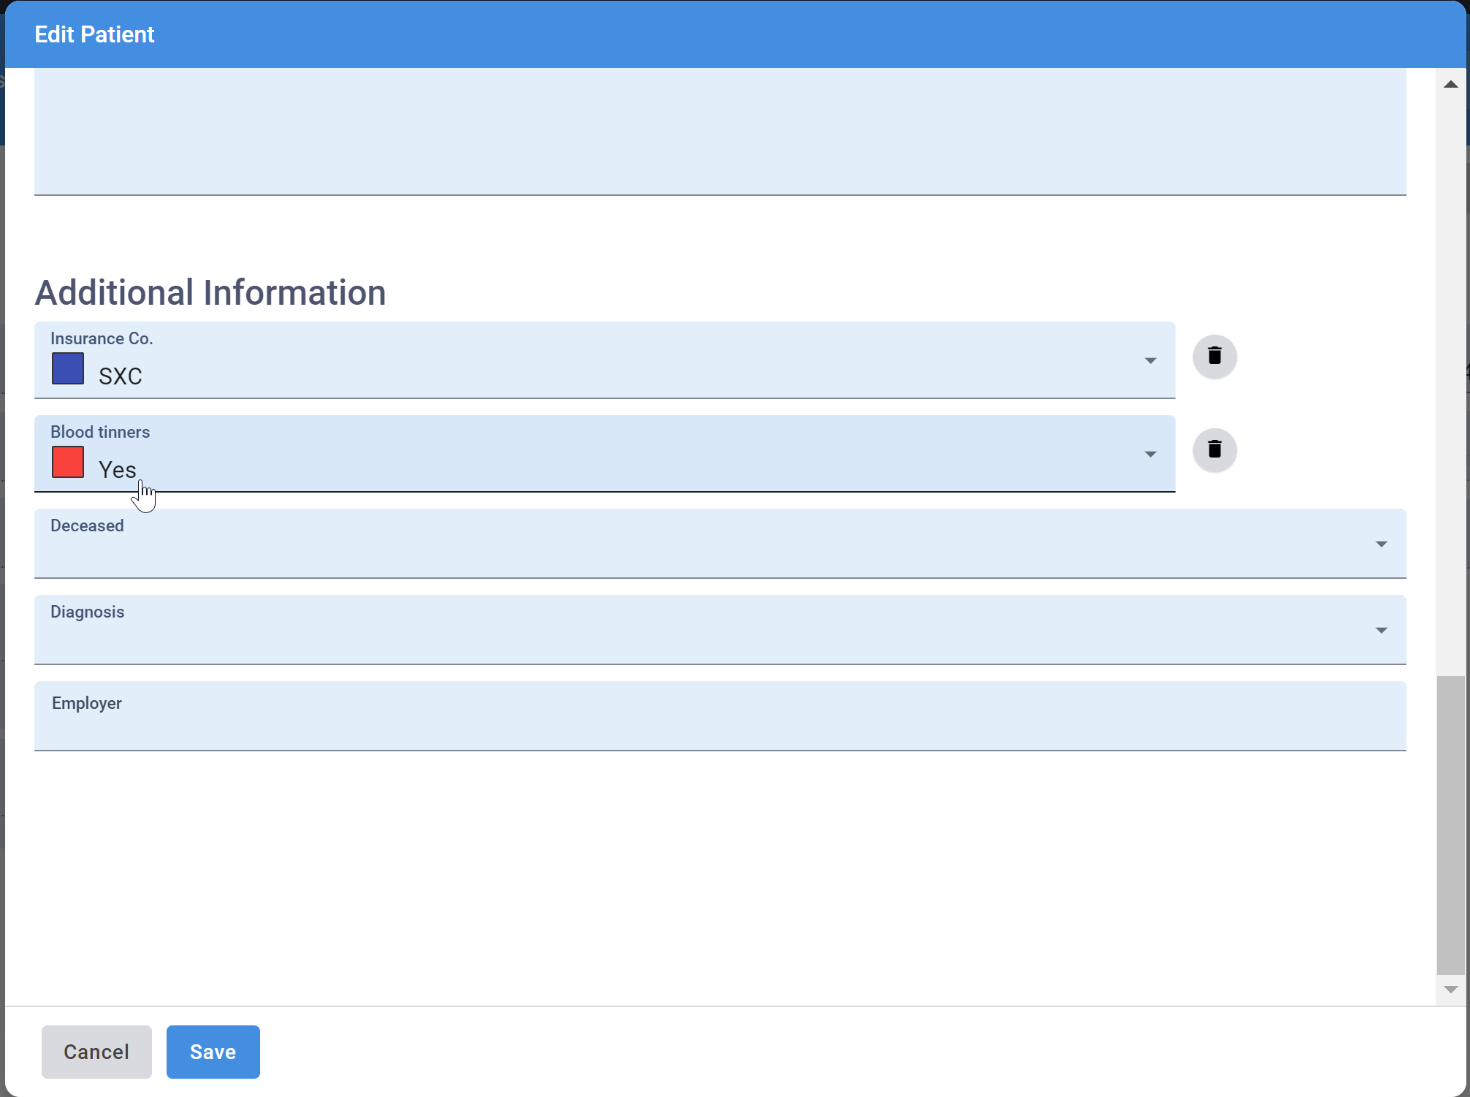Viewport: 1470px width, 1097px height.
Task: Select the Insurance Co. field showing SXC
Action: (584, 360)
